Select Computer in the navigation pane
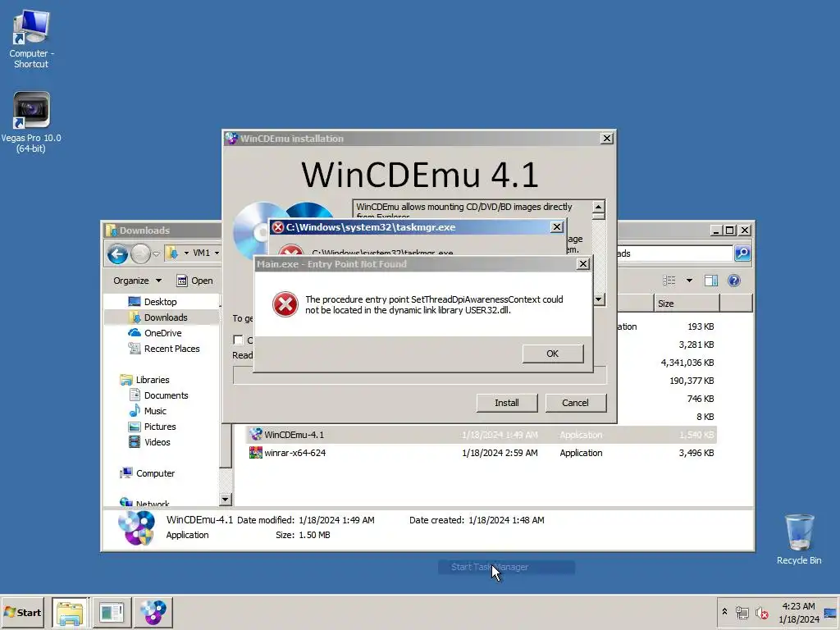 coord(155,473)
